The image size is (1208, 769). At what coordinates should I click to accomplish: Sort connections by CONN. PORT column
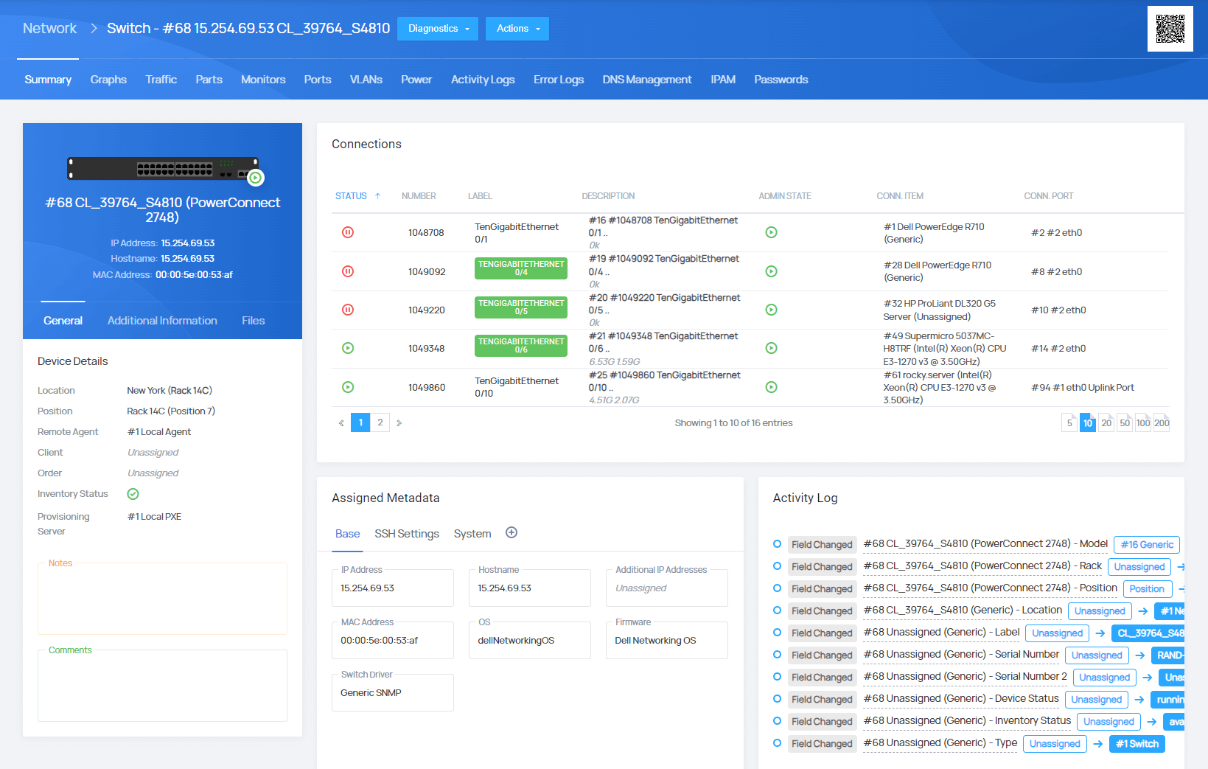pyautogui.click(x=1049, y=196)
